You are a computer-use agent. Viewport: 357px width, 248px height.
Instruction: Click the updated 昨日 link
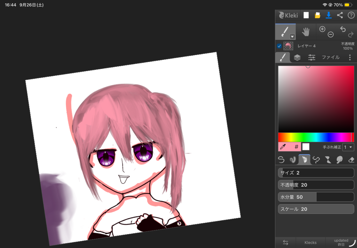341,242
